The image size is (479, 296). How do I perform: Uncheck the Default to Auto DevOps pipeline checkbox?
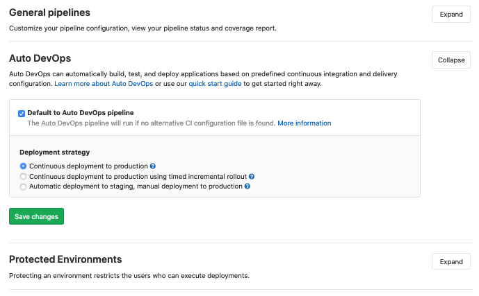[x=22, y=113]
